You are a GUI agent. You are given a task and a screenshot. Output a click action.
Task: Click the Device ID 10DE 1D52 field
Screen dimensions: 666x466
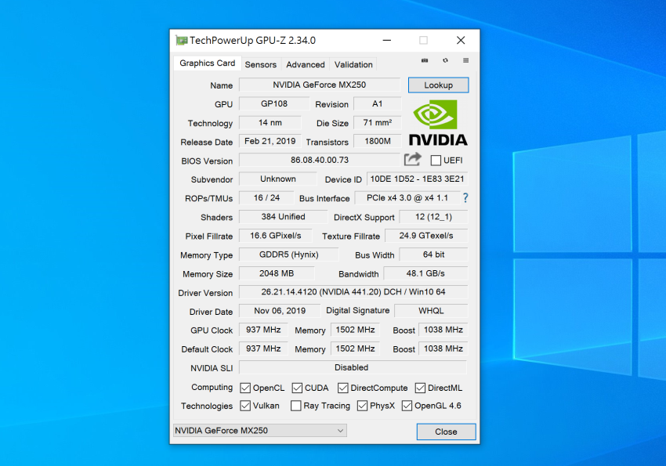pos(417,179)
